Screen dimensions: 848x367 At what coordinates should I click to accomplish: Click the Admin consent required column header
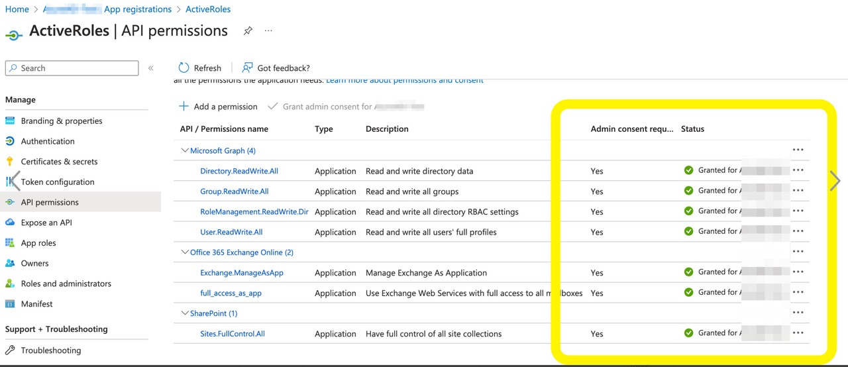click(x=632, y=129)
